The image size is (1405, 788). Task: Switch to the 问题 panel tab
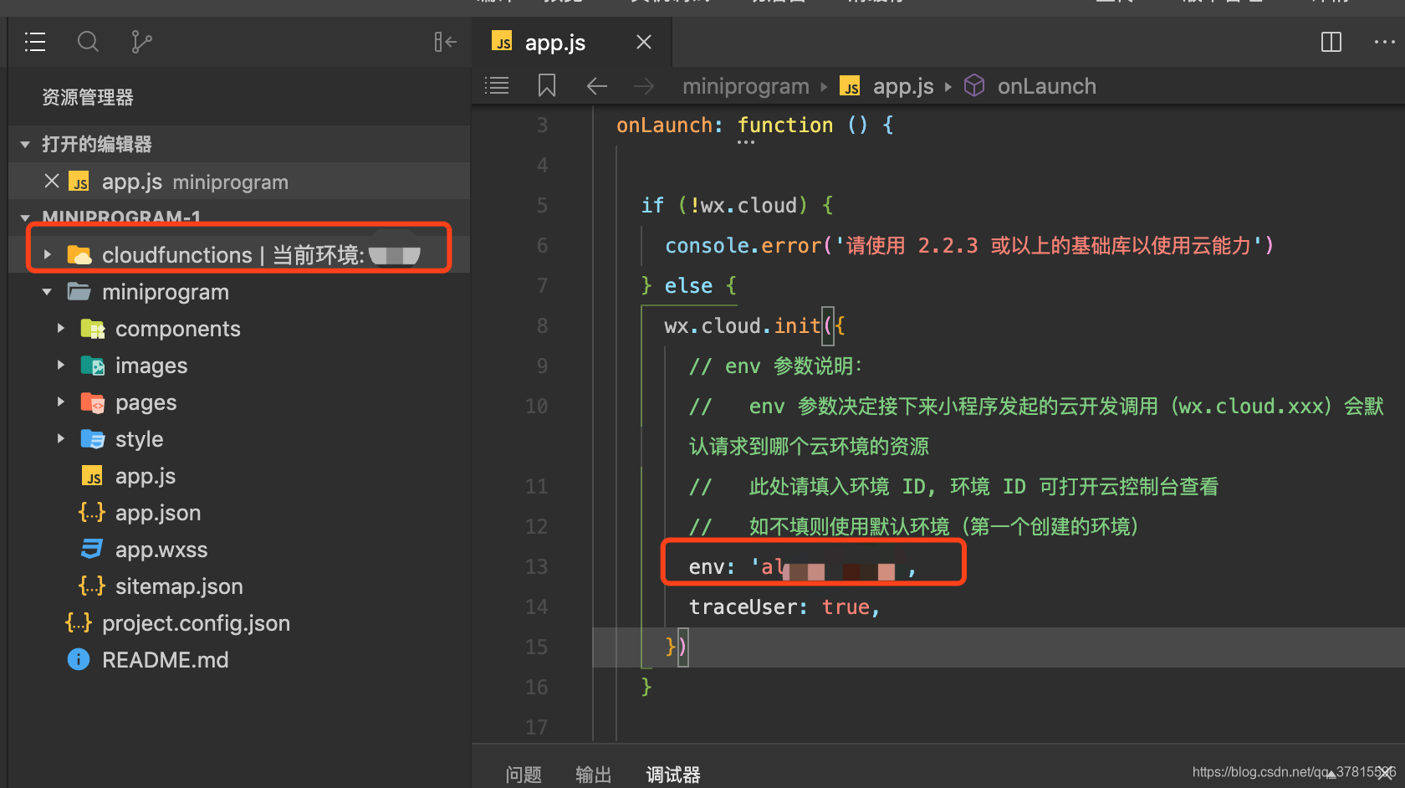524,775
